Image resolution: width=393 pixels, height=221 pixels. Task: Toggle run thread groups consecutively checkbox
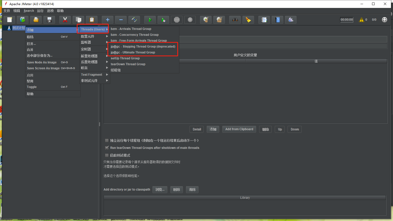(x=107, y=140)
